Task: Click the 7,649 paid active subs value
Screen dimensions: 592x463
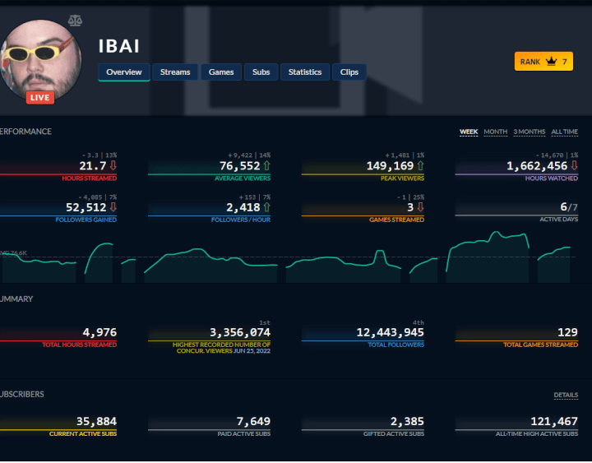Action: click(254, 421)
